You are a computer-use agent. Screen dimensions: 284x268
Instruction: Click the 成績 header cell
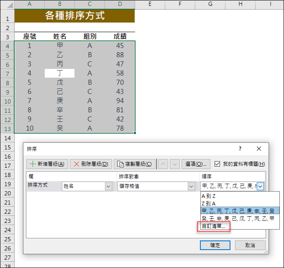coord(120,36)
